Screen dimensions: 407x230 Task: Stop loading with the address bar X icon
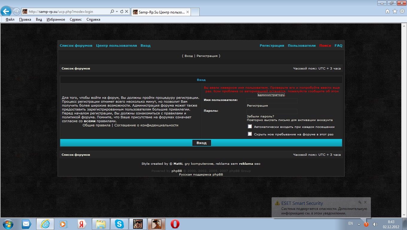click(127, 12)
